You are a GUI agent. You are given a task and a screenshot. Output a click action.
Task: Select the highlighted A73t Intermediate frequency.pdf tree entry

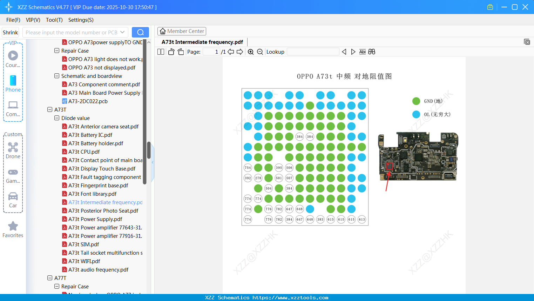[105, 202]
